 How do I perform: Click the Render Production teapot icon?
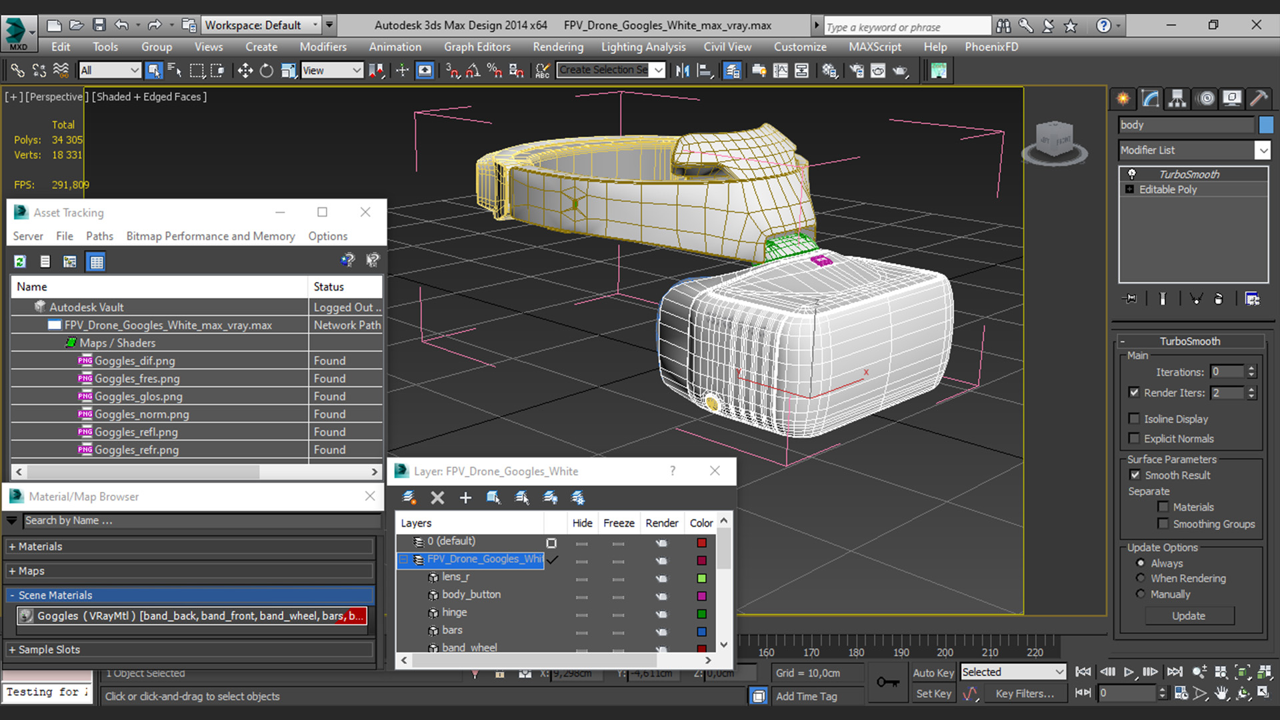[x=900, y=71]
